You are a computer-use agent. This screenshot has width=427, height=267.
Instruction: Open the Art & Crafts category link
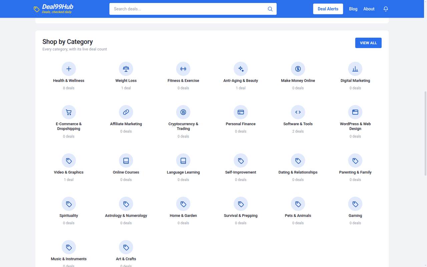click(x=126, y=259)
